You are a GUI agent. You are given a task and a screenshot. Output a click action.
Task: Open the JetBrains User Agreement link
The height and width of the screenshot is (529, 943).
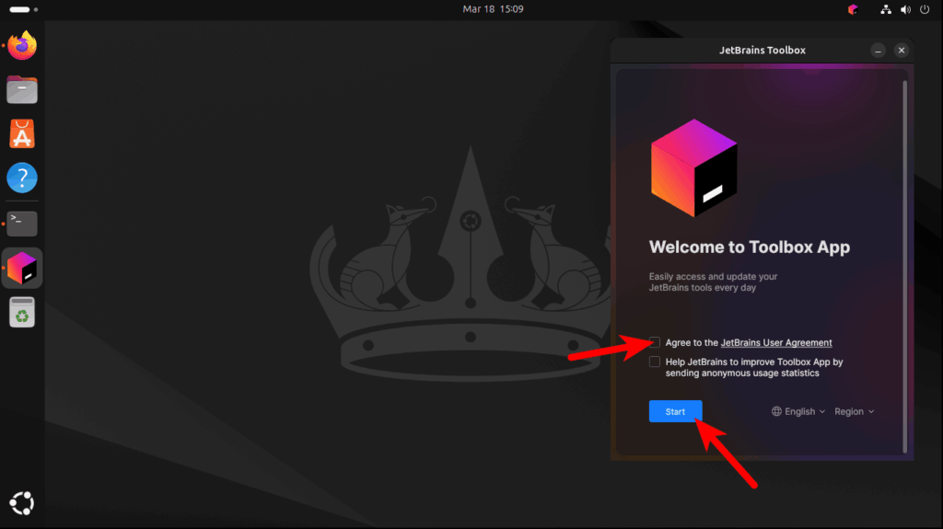(775, 342)
